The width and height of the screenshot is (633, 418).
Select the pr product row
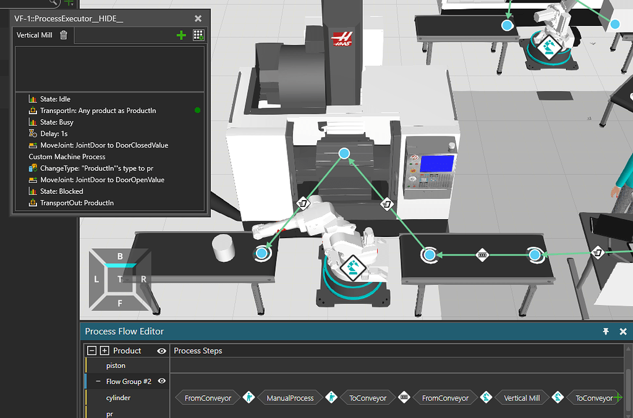pyautogui.click(x=127, y=413)
